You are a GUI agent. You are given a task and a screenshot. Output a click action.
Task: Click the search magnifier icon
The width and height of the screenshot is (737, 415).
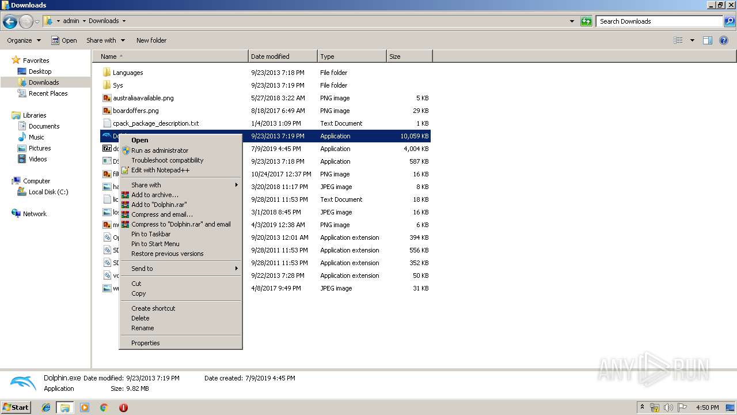729,21
